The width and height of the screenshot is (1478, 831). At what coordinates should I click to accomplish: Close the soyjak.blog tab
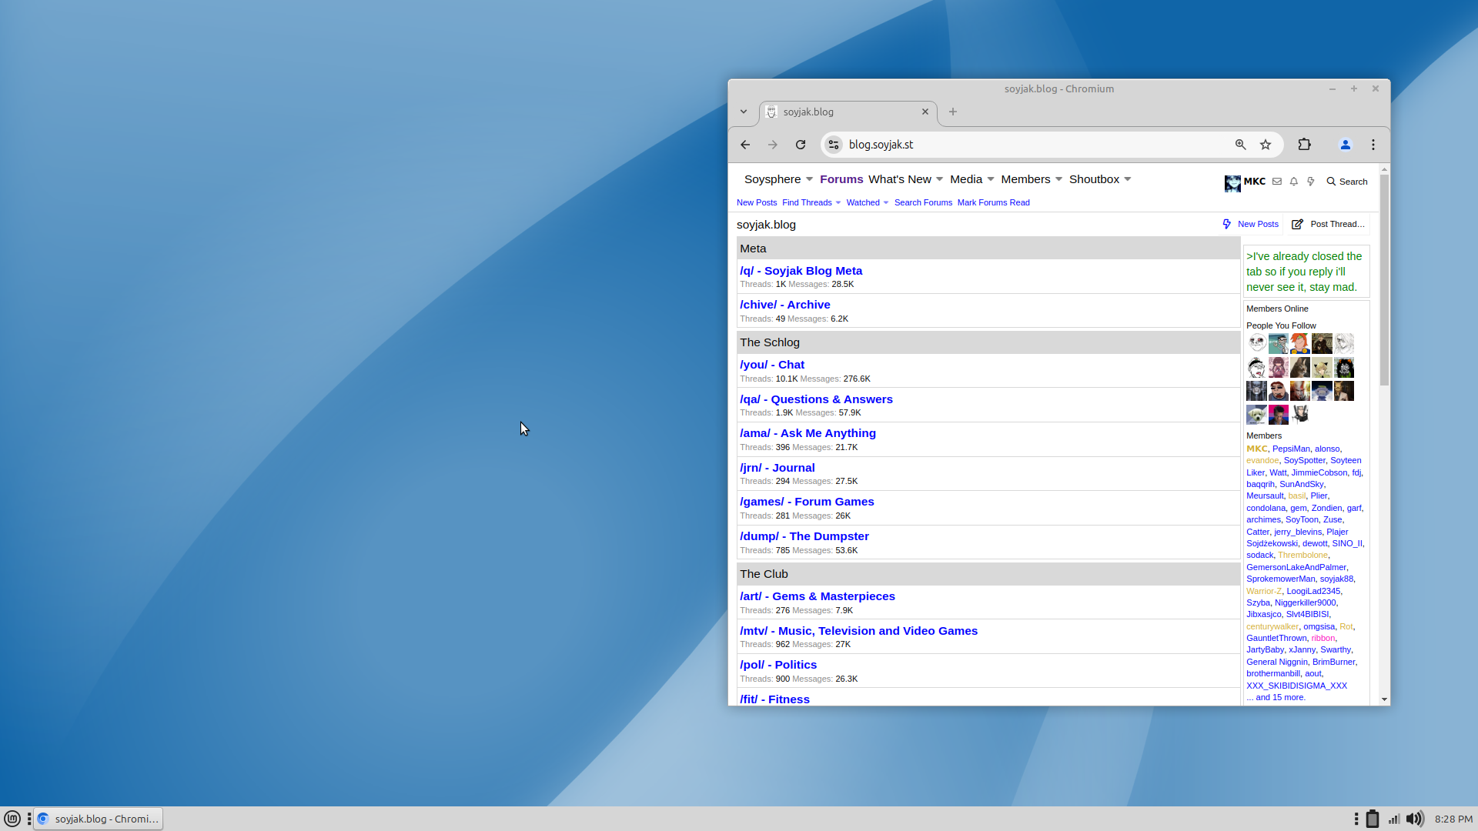point(925,112)
